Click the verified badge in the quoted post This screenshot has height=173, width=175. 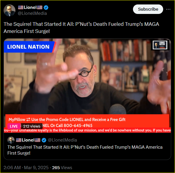pos(44,140)
